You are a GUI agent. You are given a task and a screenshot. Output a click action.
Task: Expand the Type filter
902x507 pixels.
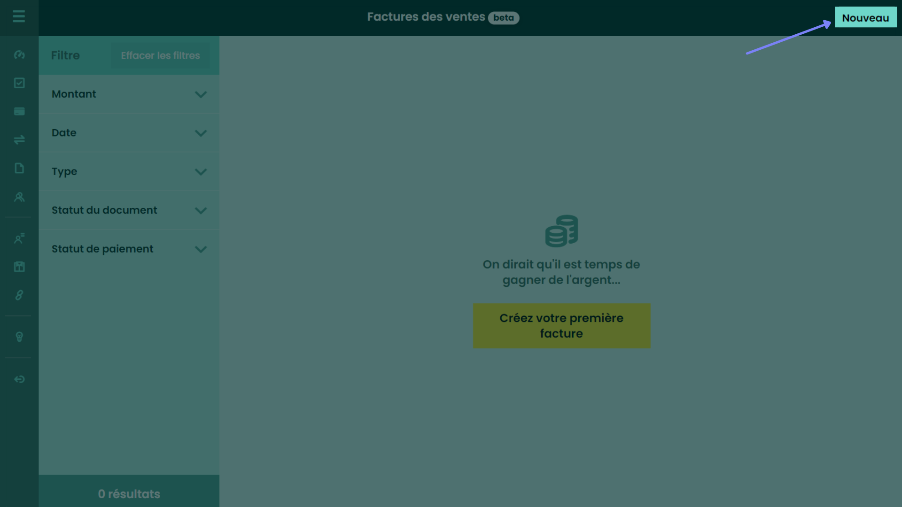tap(129, 171)
